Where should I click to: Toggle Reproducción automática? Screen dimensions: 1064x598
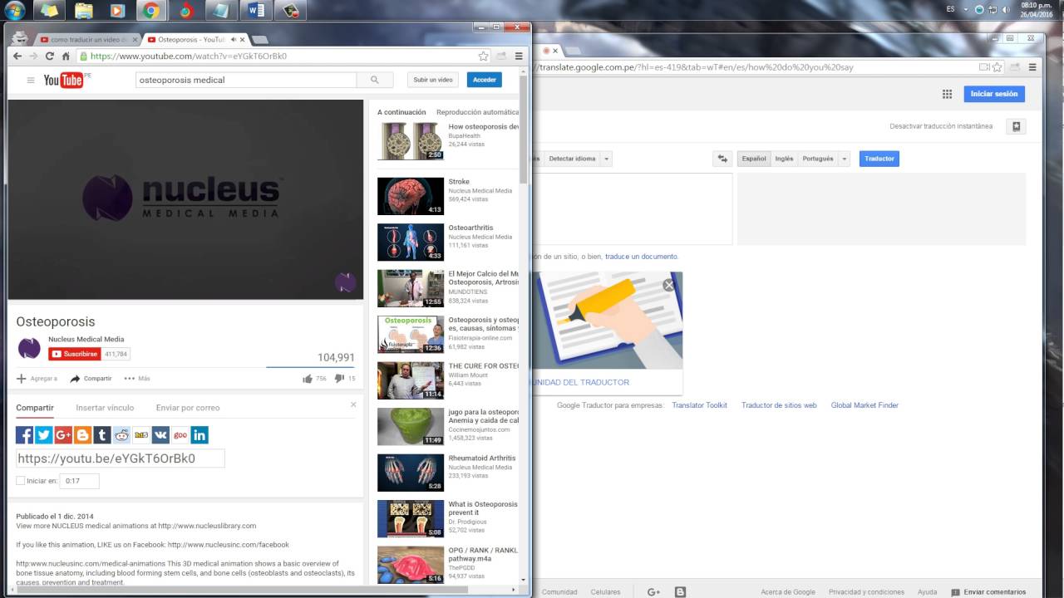(x=477, y=112)
